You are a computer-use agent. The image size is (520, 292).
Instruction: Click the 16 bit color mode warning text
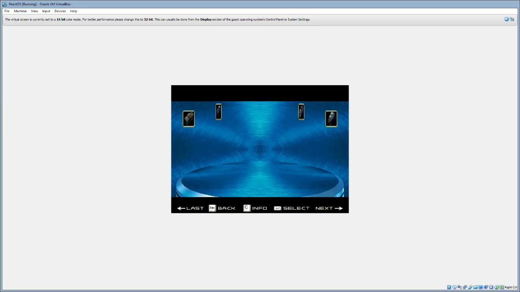pos(158,19)
